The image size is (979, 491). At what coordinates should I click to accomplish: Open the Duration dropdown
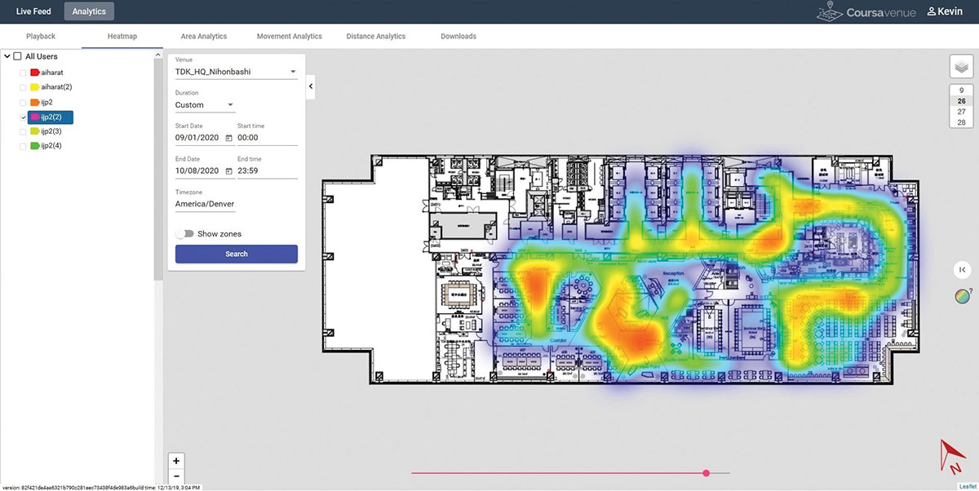[x=228, y=104]
